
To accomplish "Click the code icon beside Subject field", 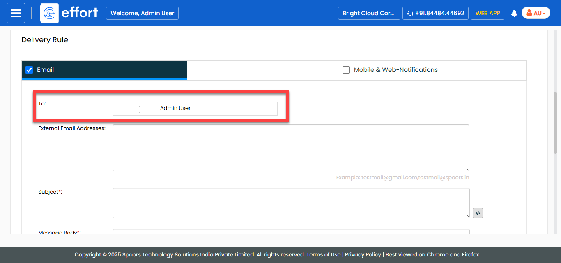I will tap(478, 213).
